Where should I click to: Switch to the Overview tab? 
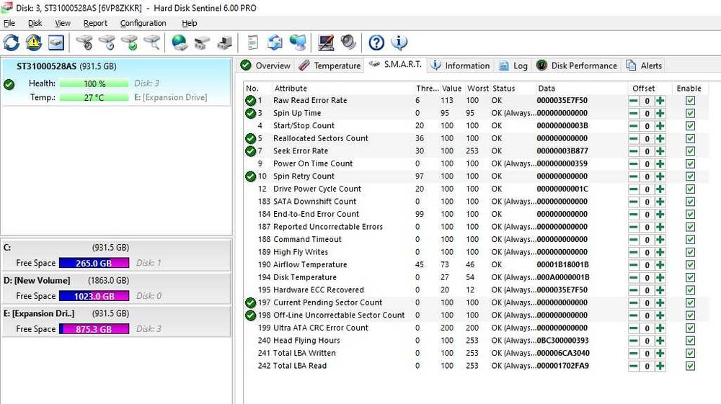point(265,66)
